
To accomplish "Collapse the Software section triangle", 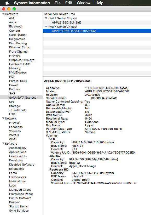I will pyautogui.click(x=3, y=143).
